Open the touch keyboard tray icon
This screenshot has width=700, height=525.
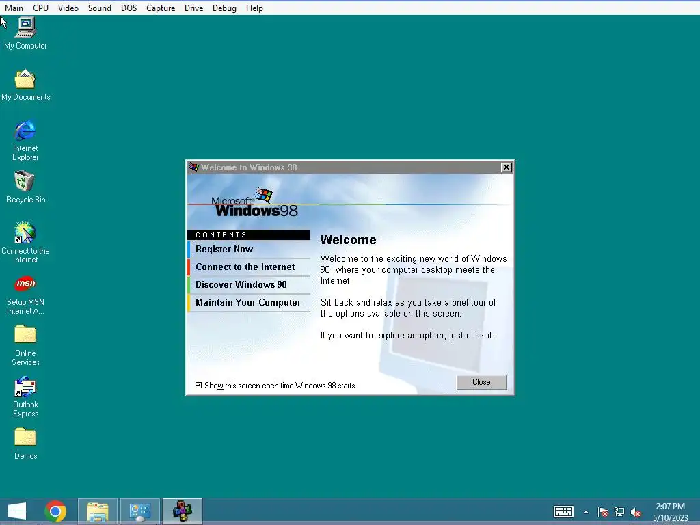coord(563,511)
